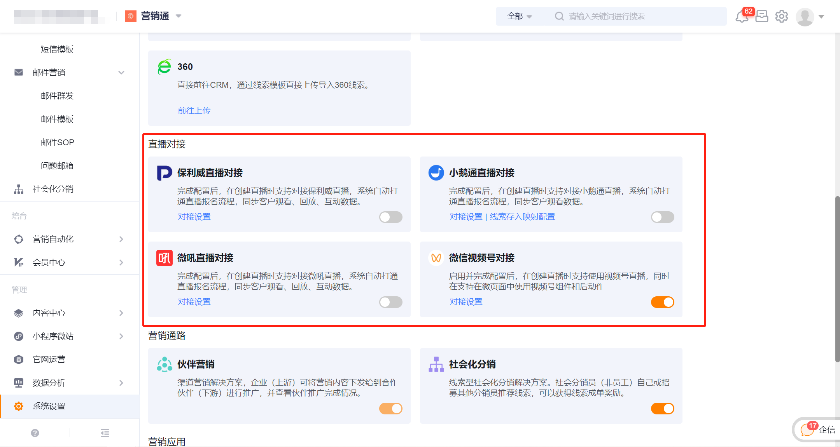
Task: Expand the 小程序微站 chevron
Action: [121, 336]
